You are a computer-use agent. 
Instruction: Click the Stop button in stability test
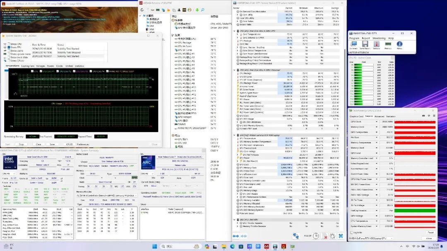coord(21,144)
